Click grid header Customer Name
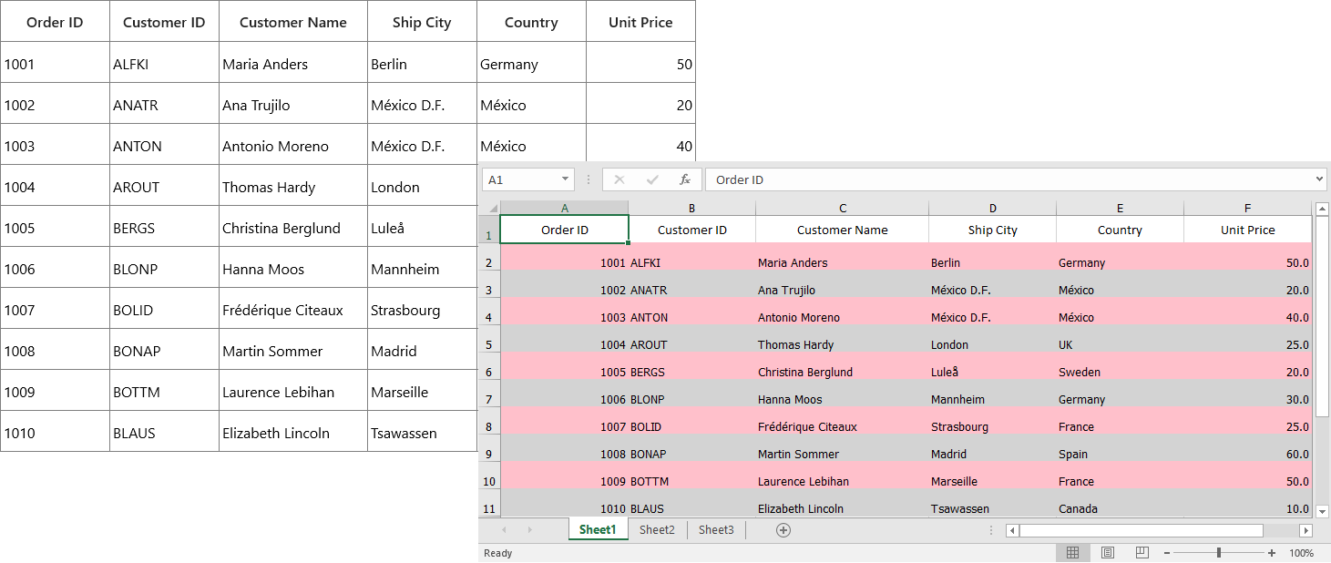The height and width of the screenshot is (563, 1331). tap(293, 22)
